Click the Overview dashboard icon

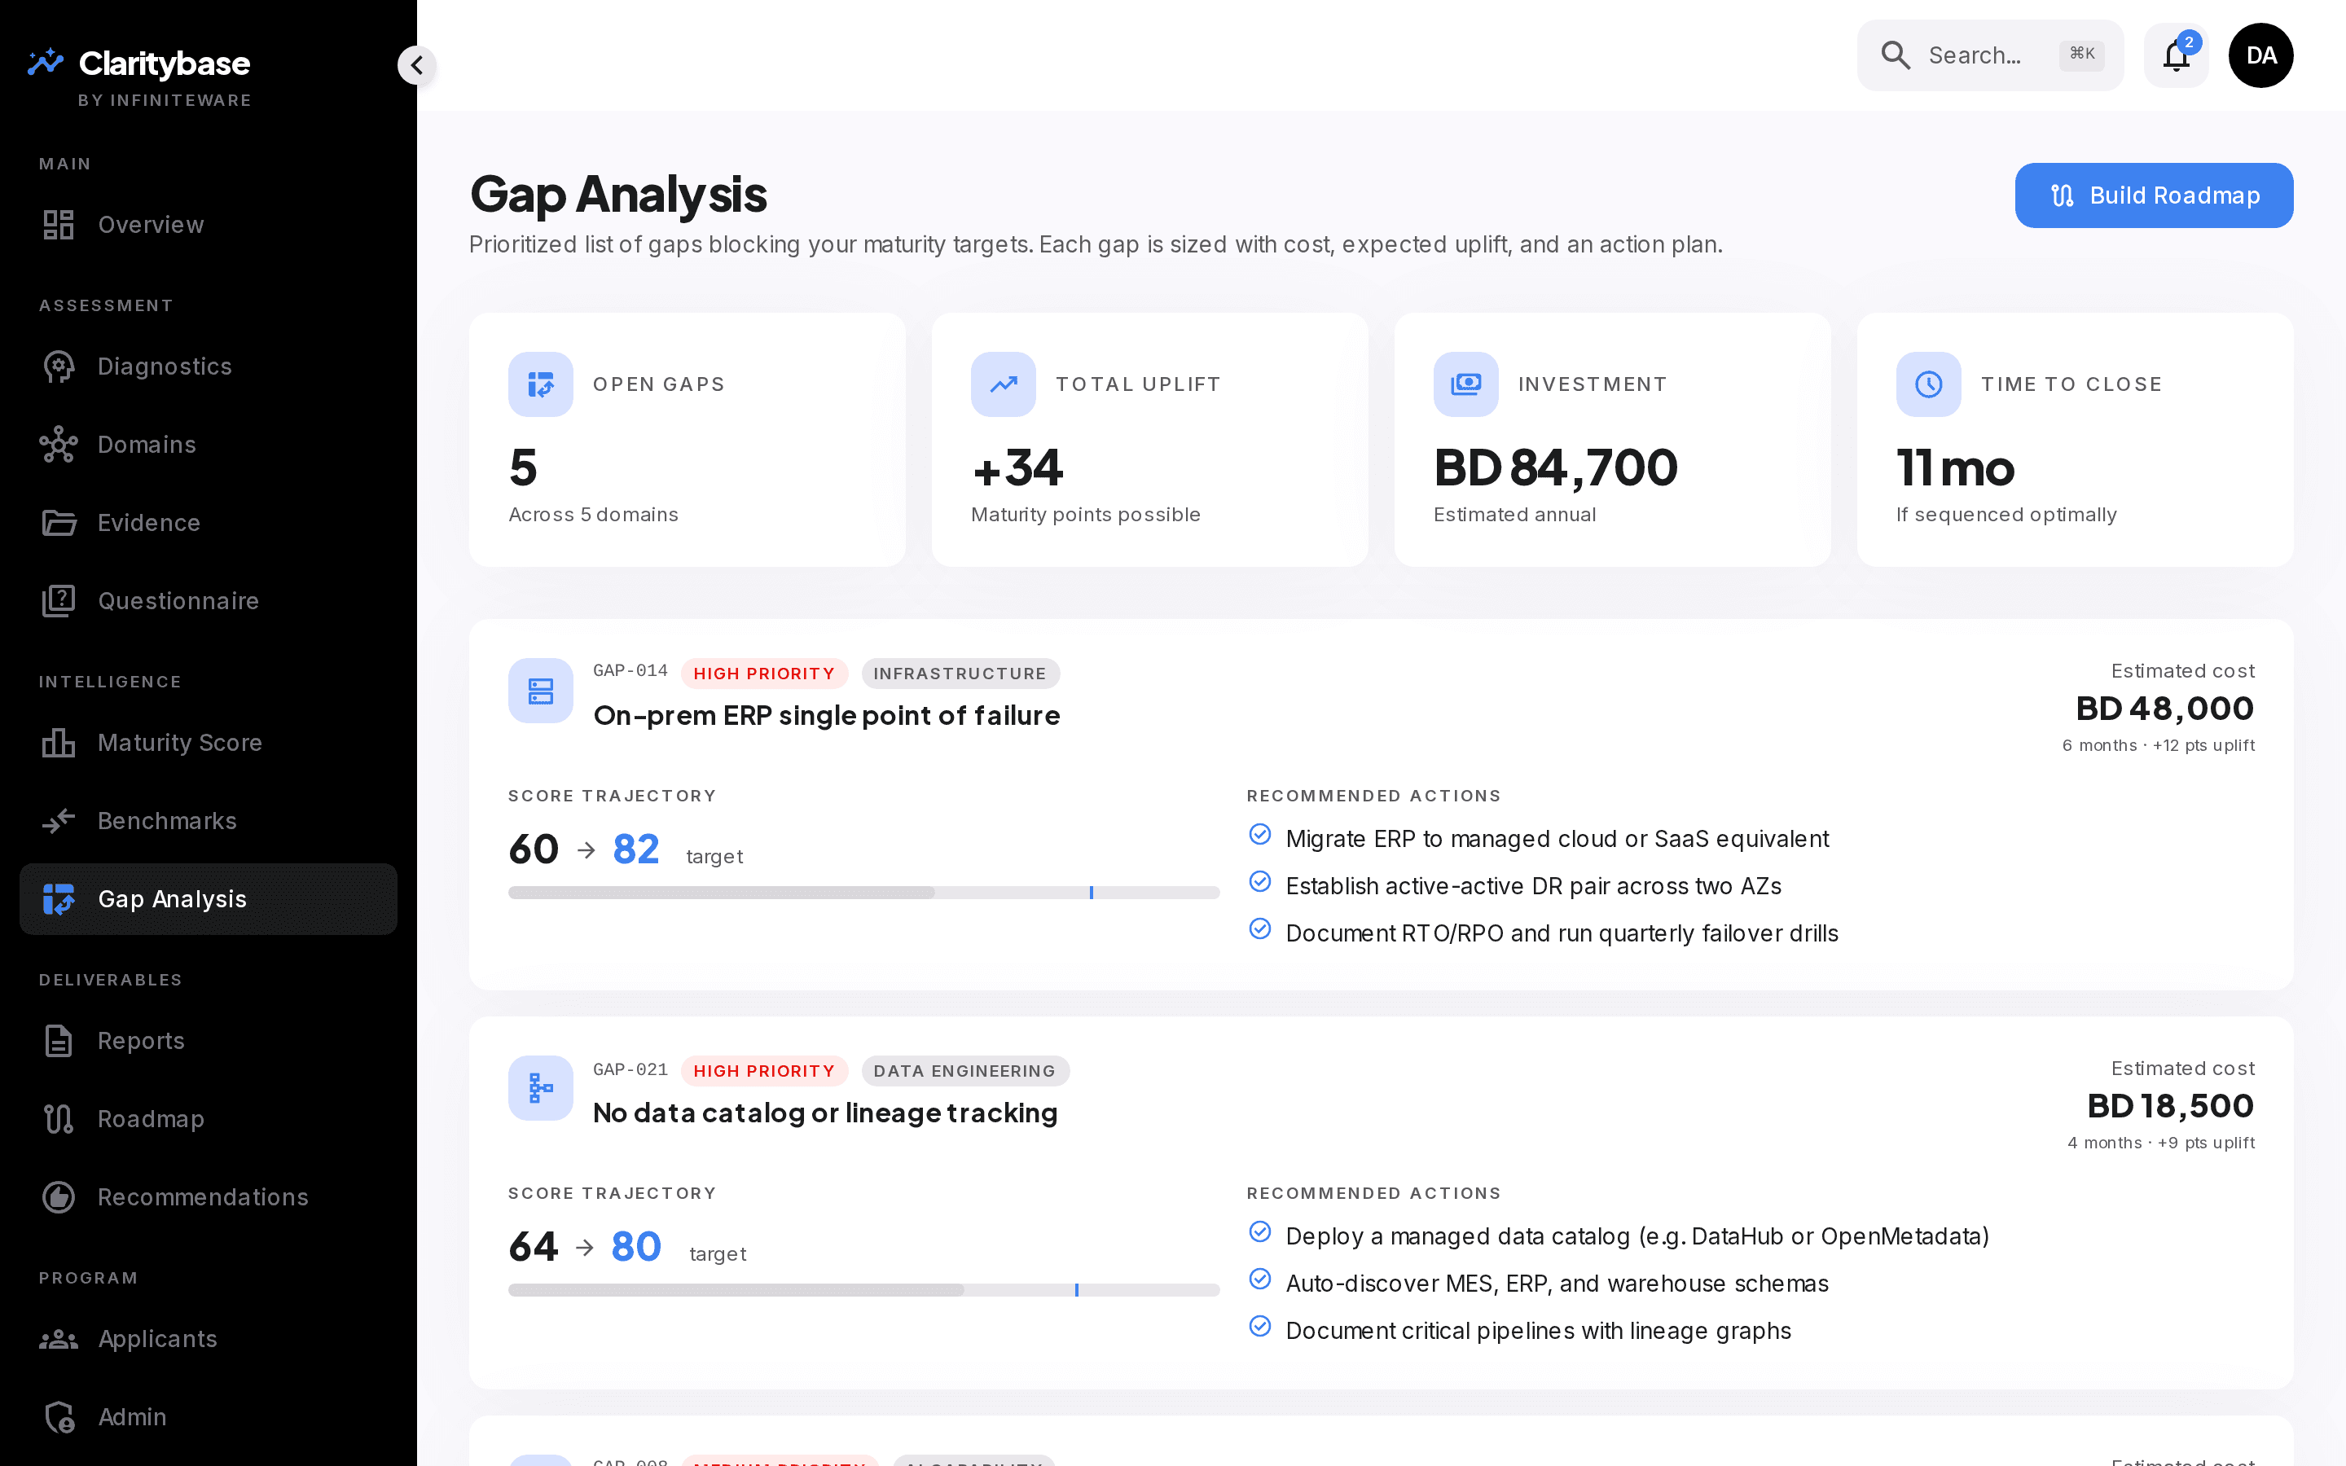[x=58, y=225]
